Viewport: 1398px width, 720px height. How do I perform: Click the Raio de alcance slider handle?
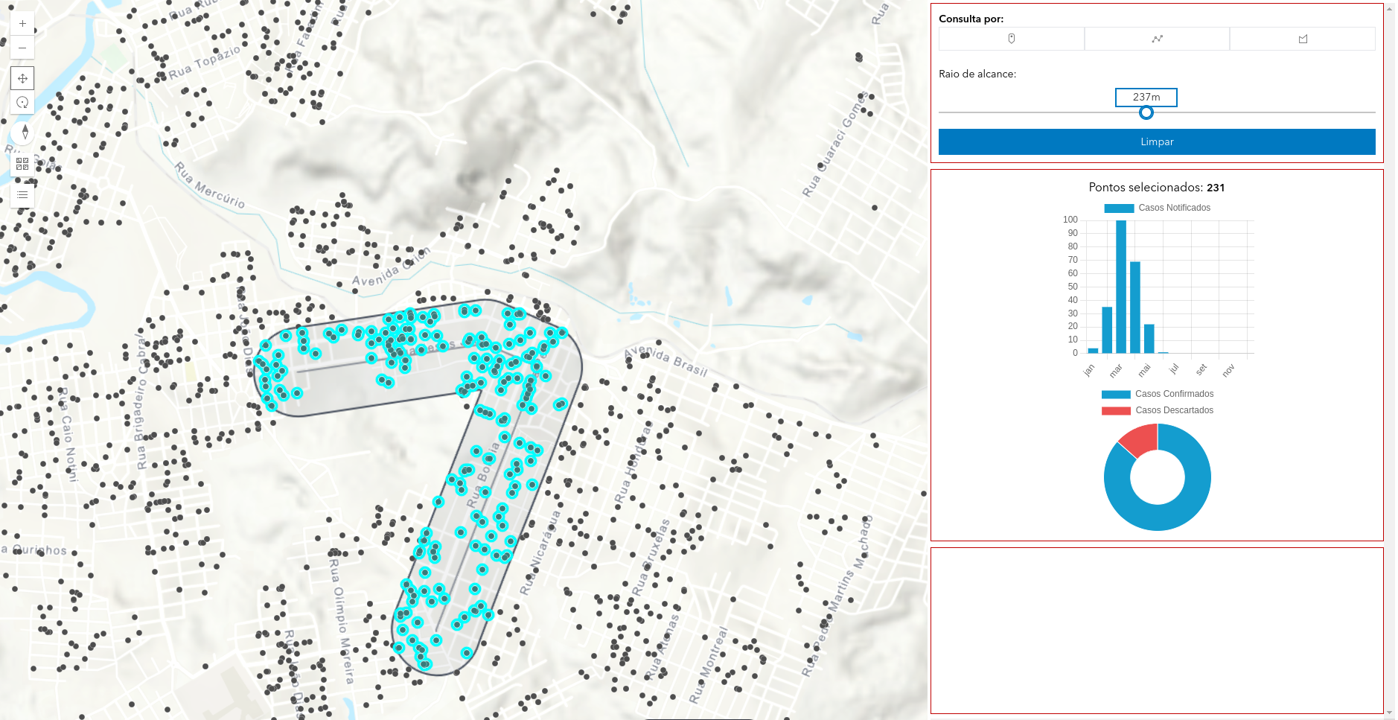point(1146,112)
